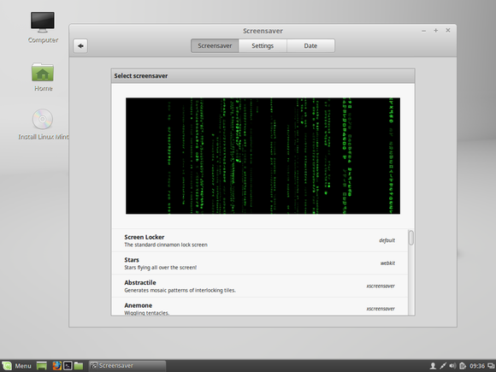
Task: Open the terminal launcher in panel
Action: pyautogui.click(x=68, y=366)
